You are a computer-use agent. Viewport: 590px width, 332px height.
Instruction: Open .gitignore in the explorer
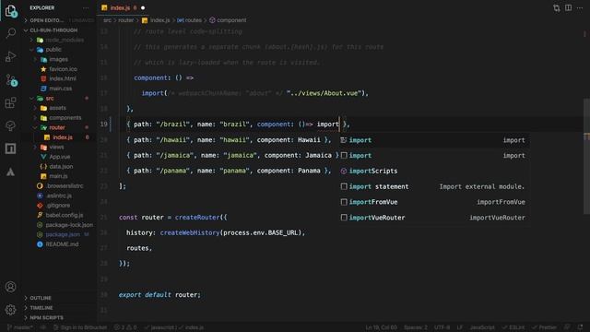pos(58,206)
